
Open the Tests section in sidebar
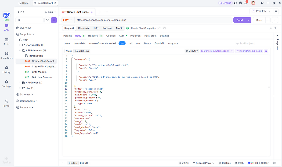tap(6, 42)
